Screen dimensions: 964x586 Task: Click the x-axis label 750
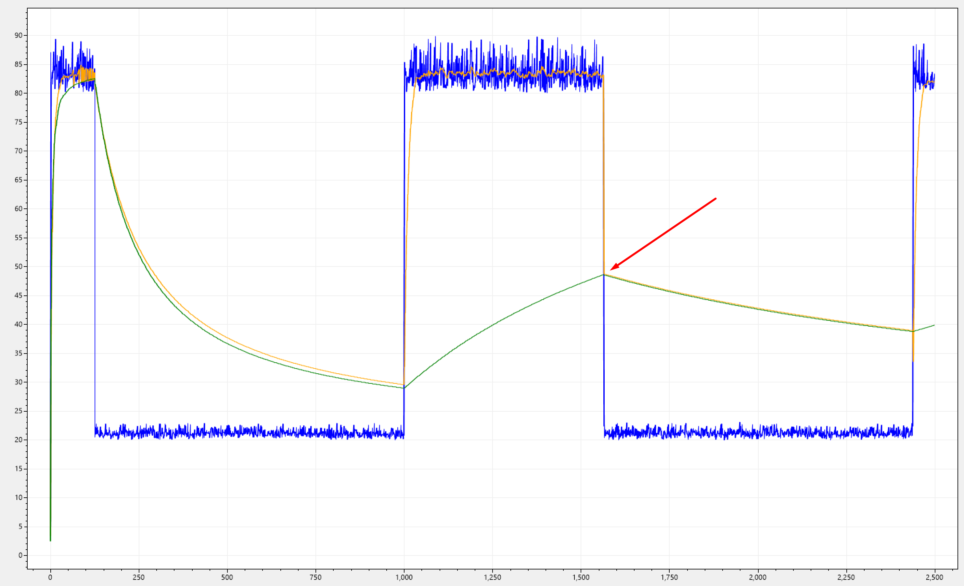point(315,578)
